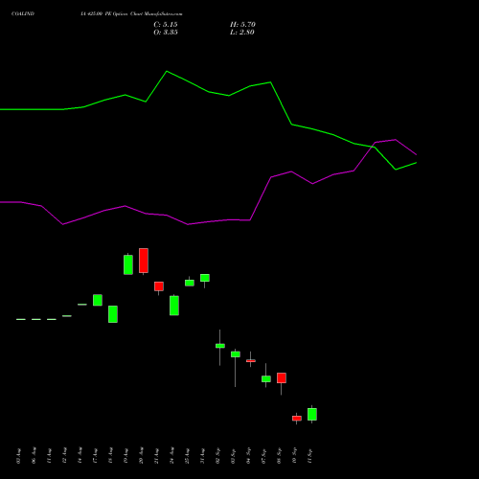479x479 pixels.
Task: Click the red candle for 10 Sep
Action: pos(297,419)
